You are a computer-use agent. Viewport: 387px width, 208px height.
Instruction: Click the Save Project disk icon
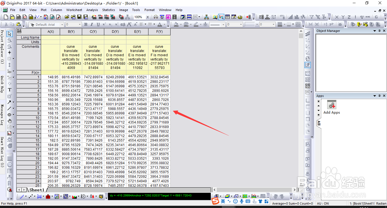79,17
